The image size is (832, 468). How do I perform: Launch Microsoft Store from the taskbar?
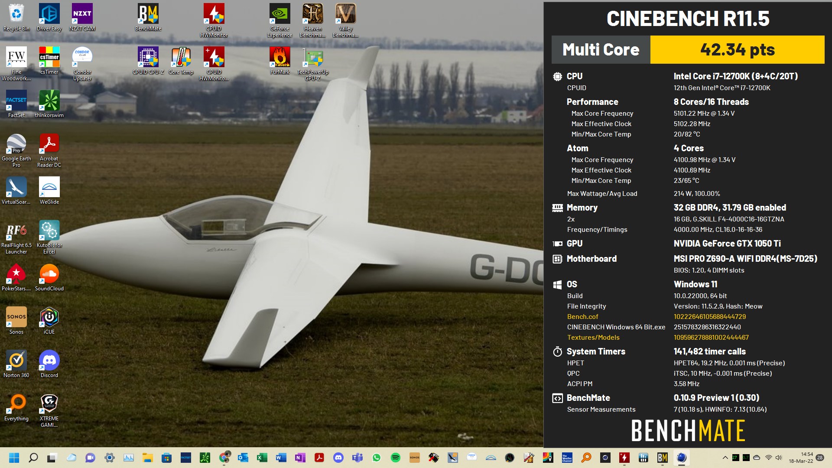tap(166, 458)
